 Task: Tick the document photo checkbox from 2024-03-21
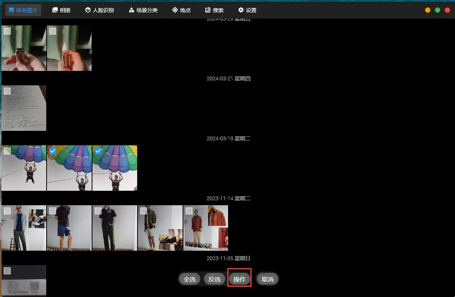coord(7,91)
